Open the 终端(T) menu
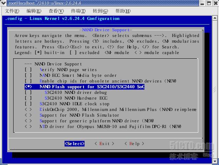This screenshot has width=219, height=165. click(78, 11)
